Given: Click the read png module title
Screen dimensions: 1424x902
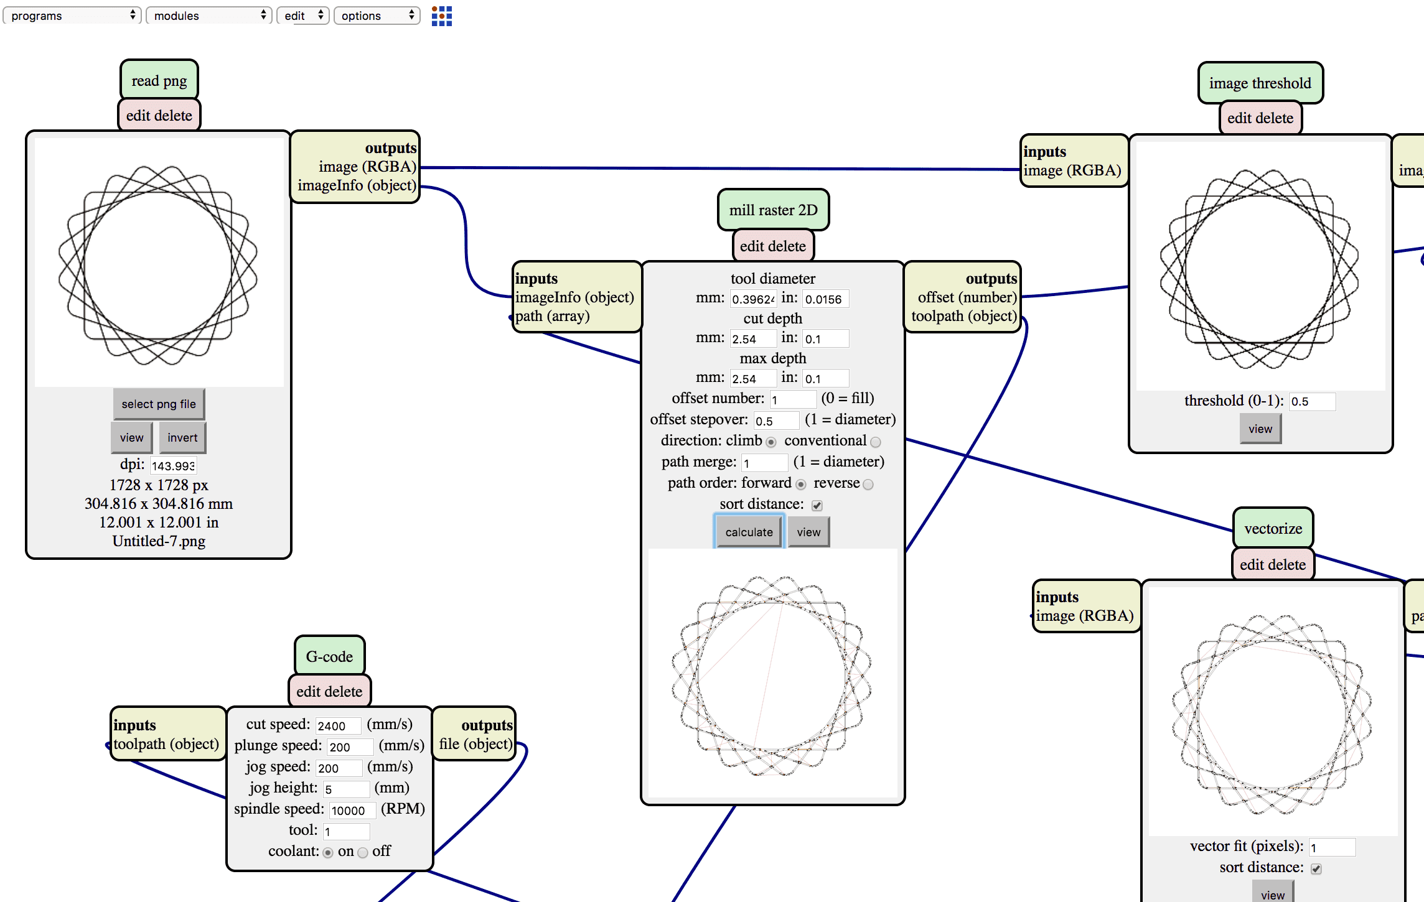Looking at the screenshot, I should coord(159,81).
